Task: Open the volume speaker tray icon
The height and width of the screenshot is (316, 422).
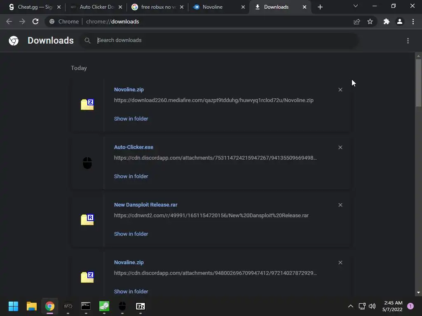Action: 372,306
